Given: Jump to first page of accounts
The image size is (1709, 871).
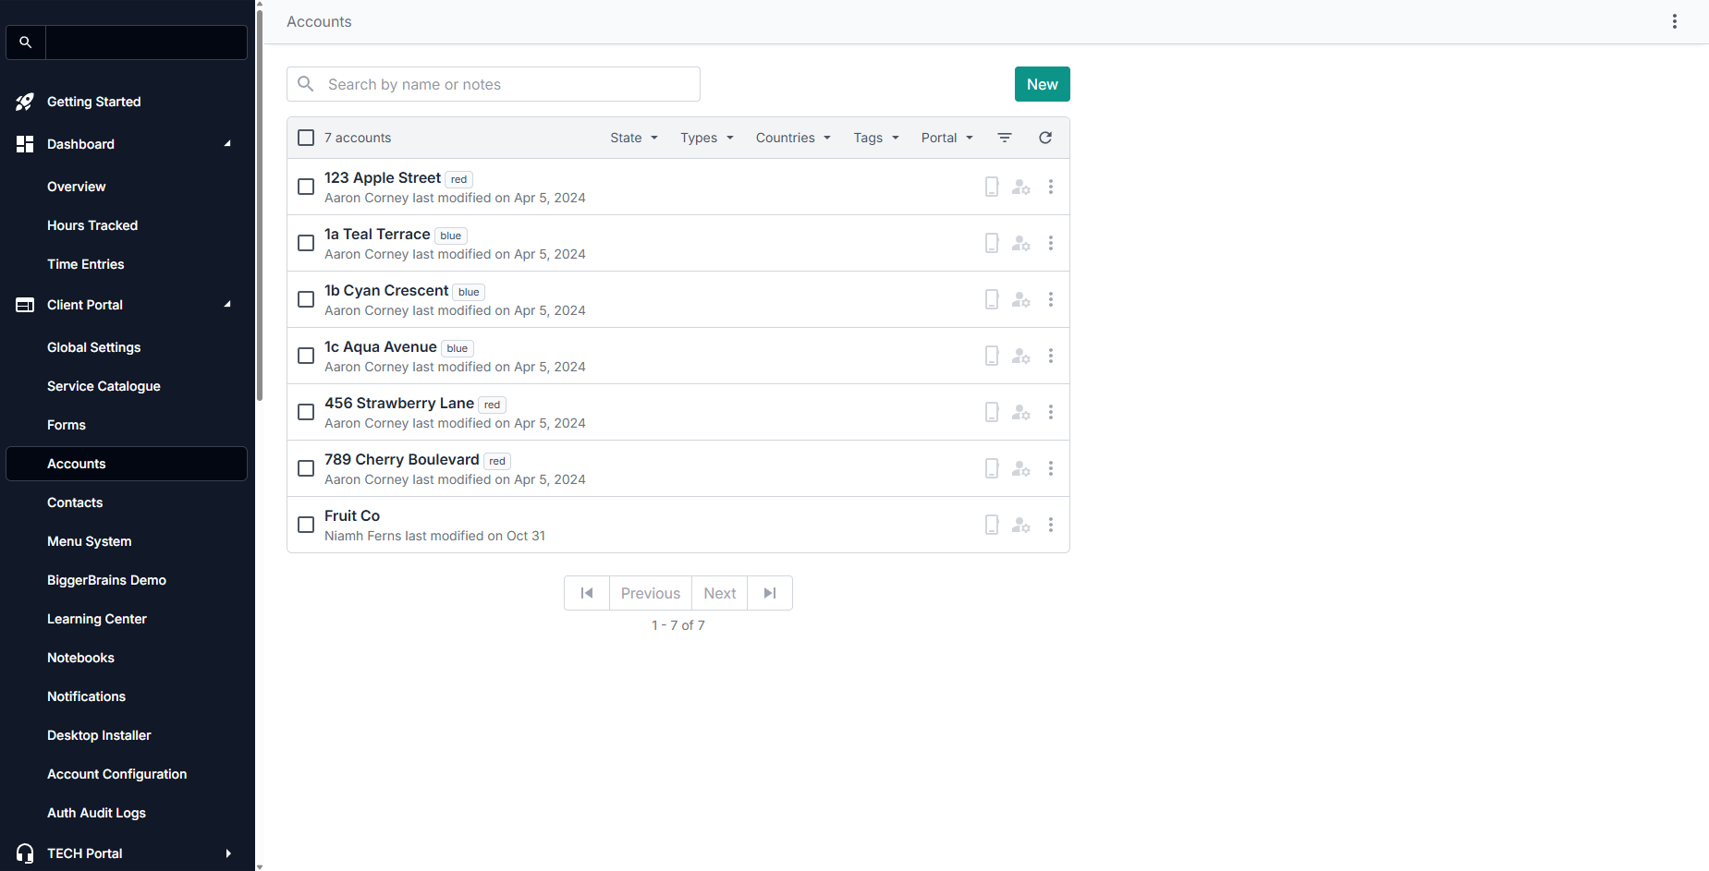Looking at the screenshot, I should 587,593.
